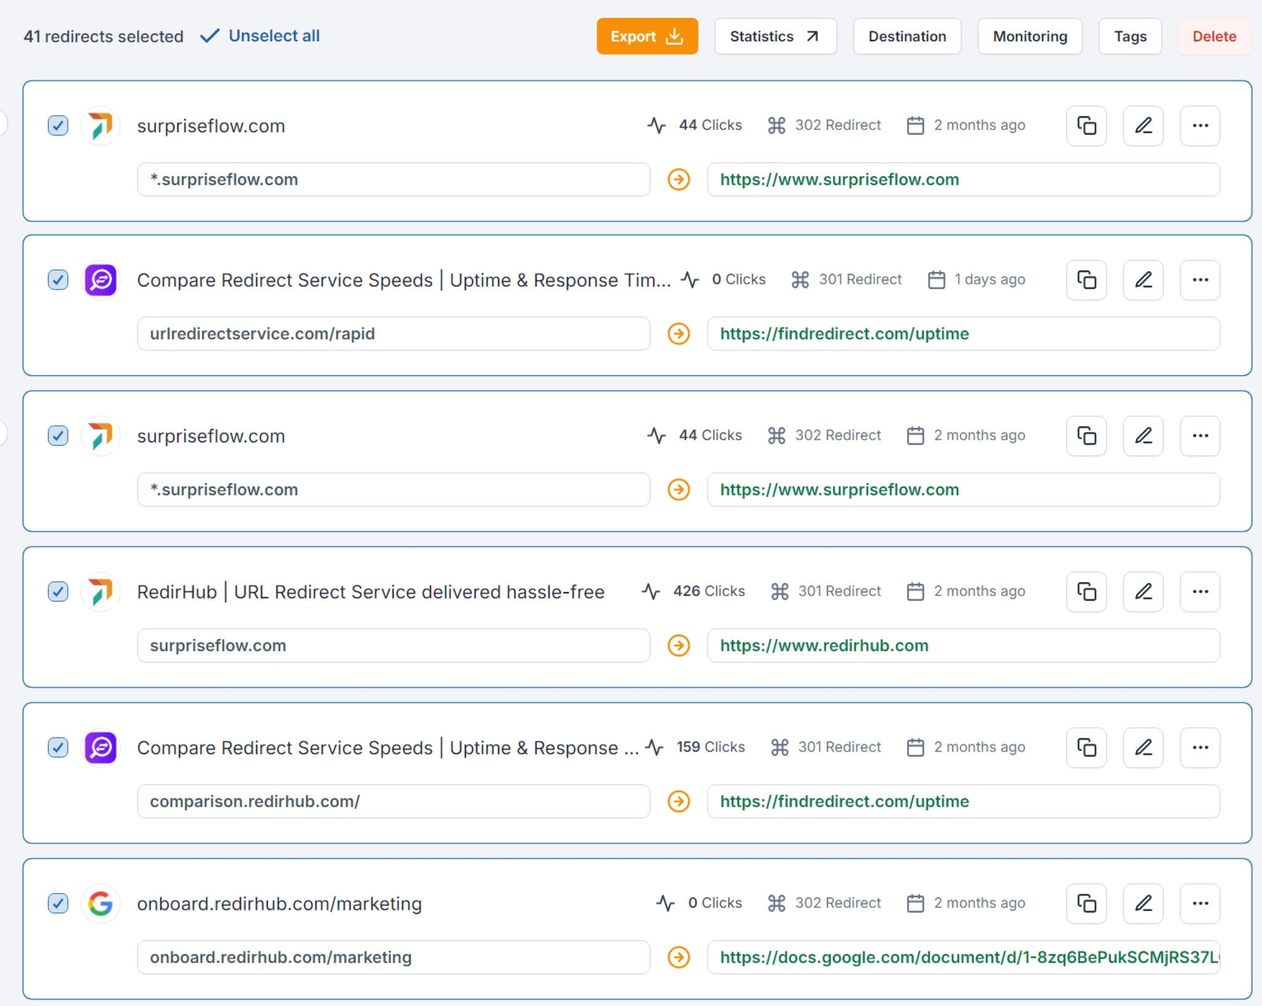Click the orange arrow icon next to urlredirectservice.com/rapid
The height and width of the screenshot is (1006, 1262).
tap(678, 334)
